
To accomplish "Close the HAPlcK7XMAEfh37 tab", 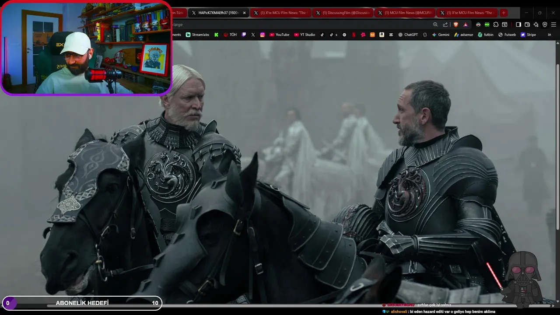I will (x=245, y=13).
